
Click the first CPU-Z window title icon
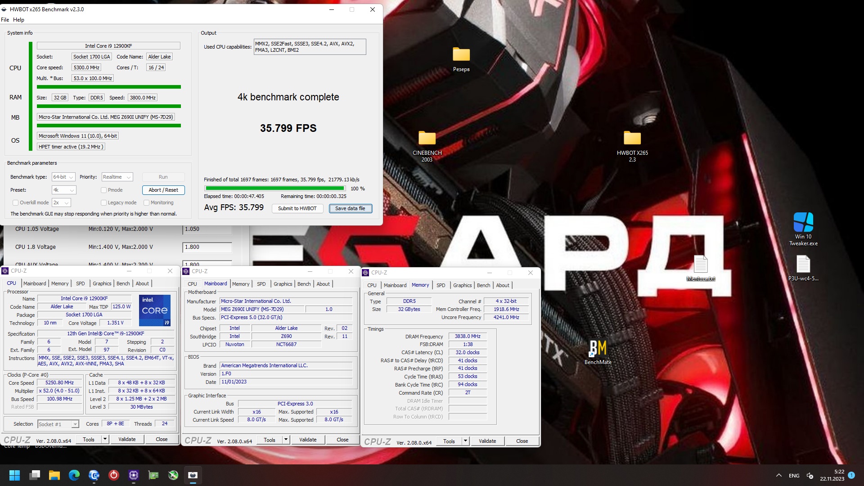click(x=5, y=271)
